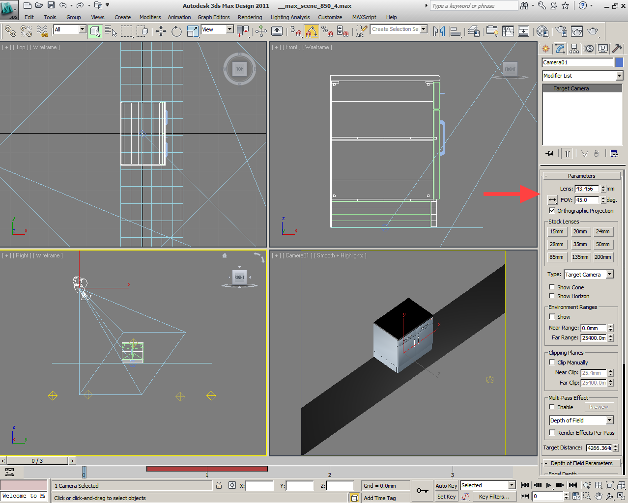Image resolution: width=628 pixels, height=503 pixels.
Task: Check Enable under Multi-Pass Effect
Action: (552, 407)
